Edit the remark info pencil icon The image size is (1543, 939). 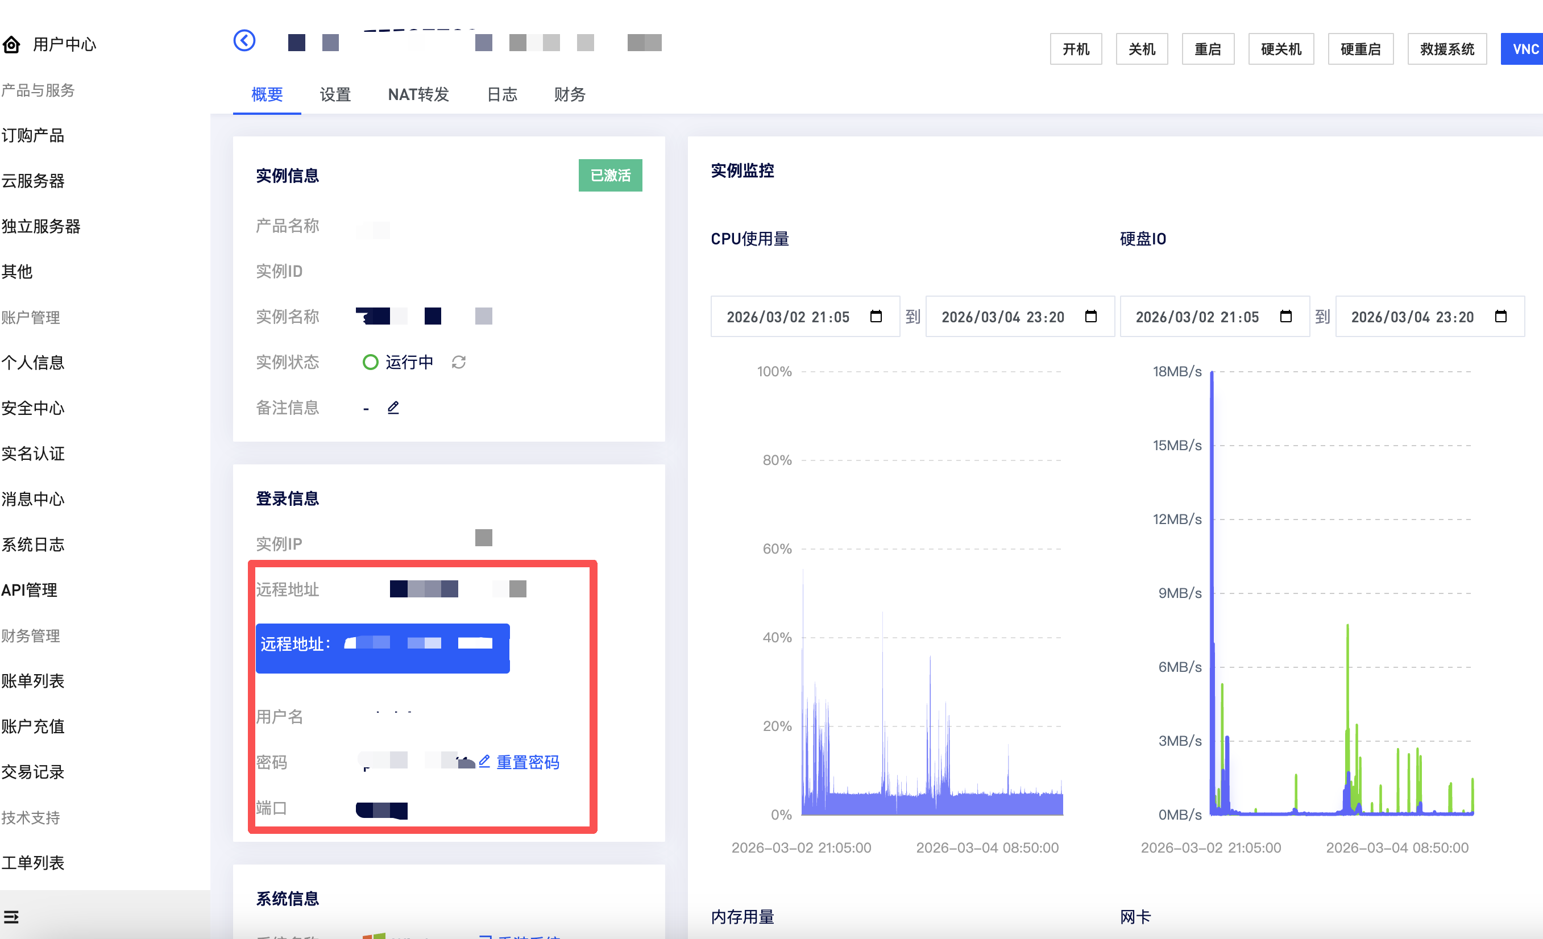[x=393, y=408]
